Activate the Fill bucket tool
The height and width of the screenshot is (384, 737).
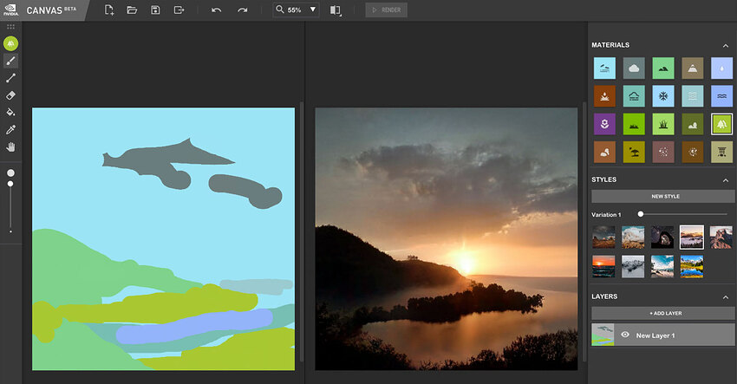(10, 113)
